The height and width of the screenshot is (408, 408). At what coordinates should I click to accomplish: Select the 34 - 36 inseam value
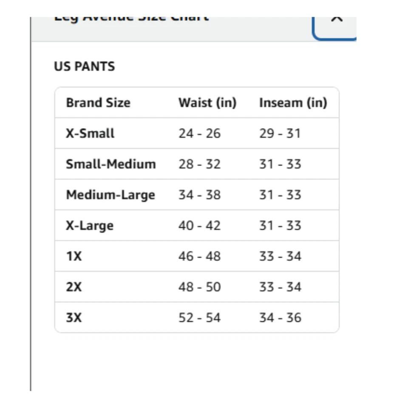[280, 318]
